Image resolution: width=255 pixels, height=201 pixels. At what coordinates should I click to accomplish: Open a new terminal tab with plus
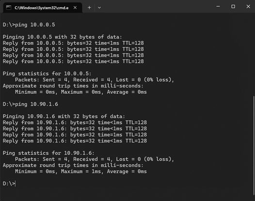89,8
